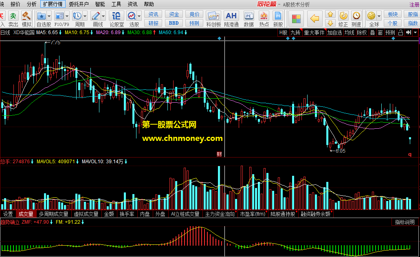Screen dimensions: 420x257
Task: Click the 热点 flame hot-topics icon
Action: coord(264,16)
